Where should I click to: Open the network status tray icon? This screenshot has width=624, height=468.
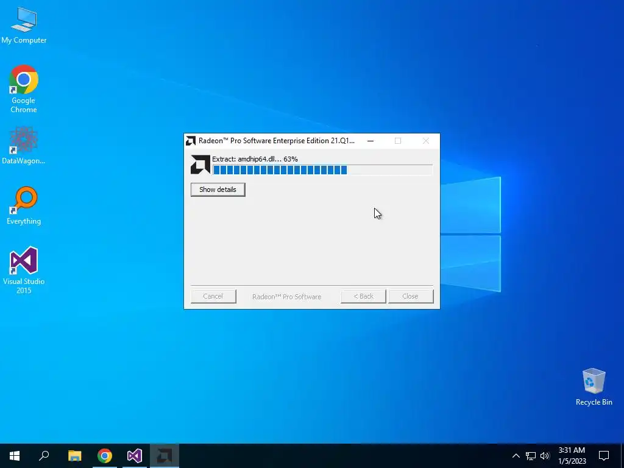531,456
